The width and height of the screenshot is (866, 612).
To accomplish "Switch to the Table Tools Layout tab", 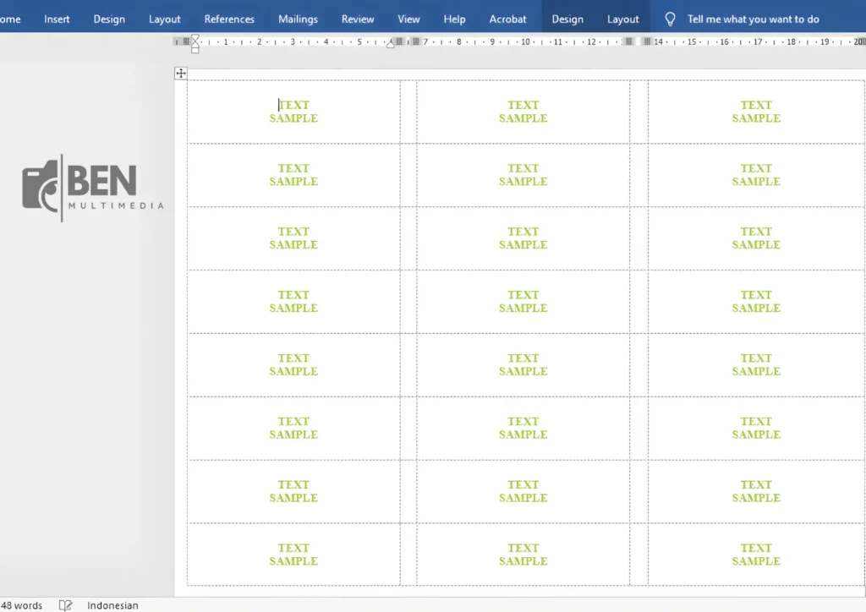I will click(623, 19).
